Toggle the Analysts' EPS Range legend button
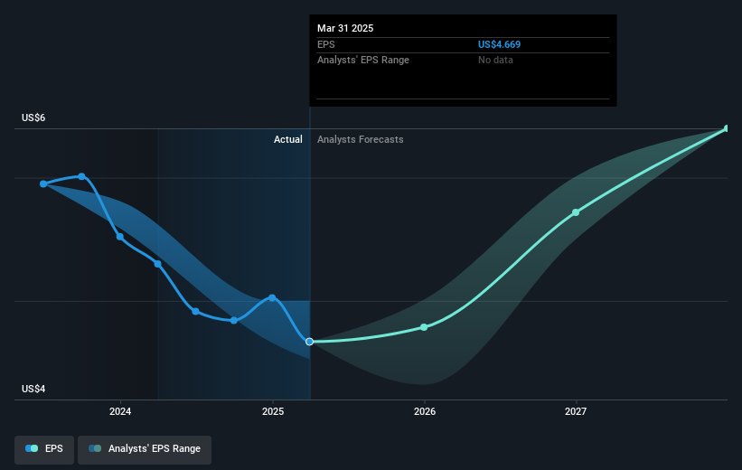 [x=145, y=449]
